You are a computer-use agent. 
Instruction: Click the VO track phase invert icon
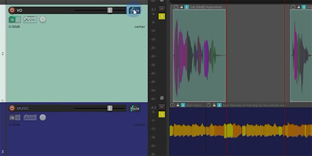coord(162,98)
